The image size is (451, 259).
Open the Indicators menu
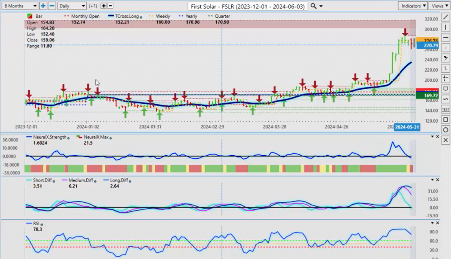(x=412, y=6)
